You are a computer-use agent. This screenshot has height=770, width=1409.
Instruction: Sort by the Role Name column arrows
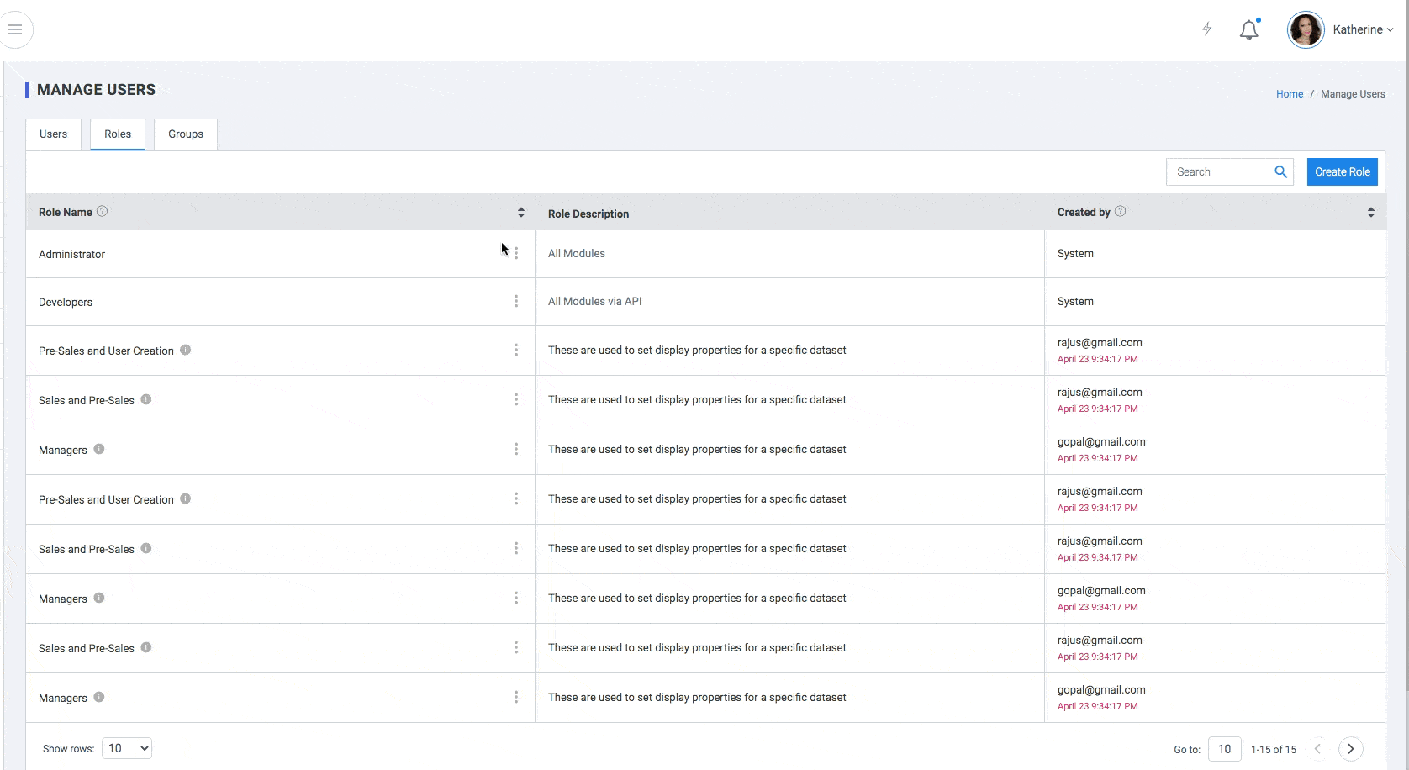521,213
